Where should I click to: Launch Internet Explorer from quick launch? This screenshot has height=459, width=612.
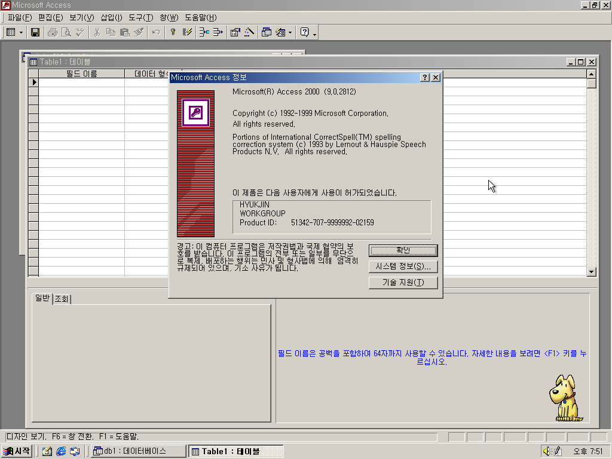coord(61,451)
